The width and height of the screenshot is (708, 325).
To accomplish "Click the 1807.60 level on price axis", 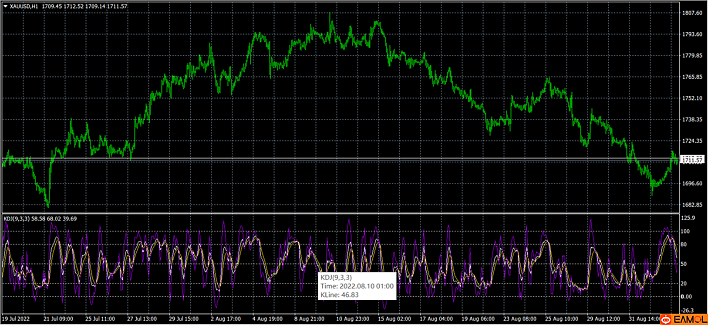I will [692, 13].
